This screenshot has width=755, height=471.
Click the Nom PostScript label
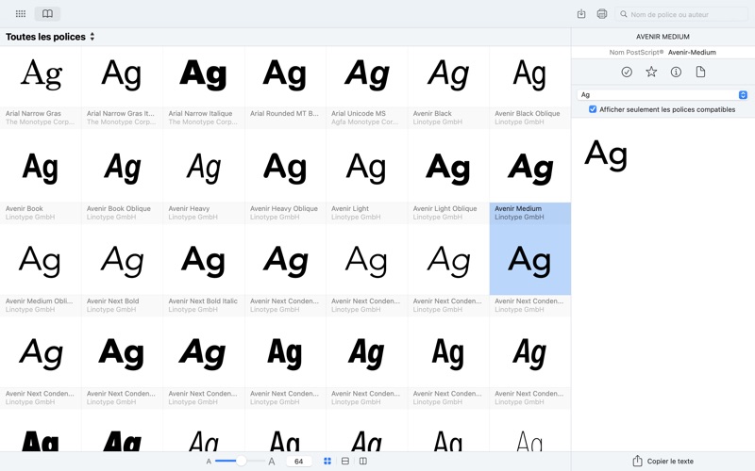point(636,53)
